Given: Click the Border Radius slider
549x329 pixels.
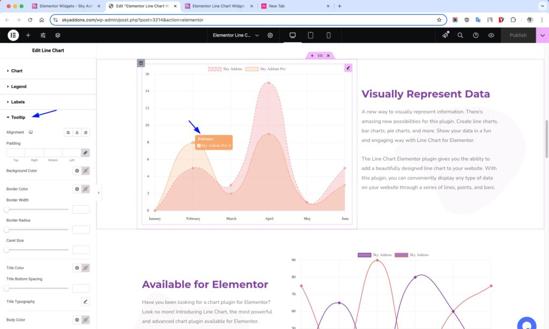Looking at the screenshot, I should pyautogui.click(x=37, y=229).
